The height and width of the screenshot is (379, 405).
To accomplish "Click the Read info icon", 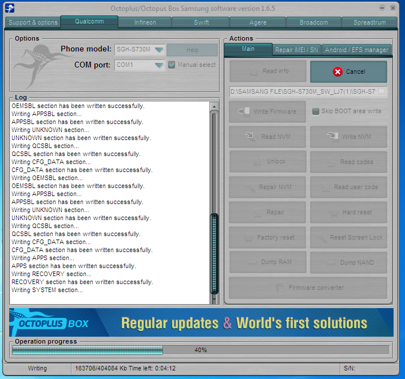I will point(253,71).
